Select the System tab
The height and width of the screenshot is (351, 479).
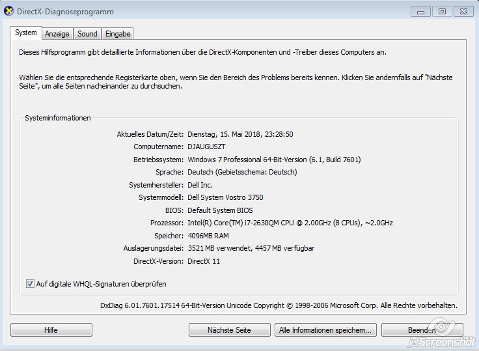(26, 33)
